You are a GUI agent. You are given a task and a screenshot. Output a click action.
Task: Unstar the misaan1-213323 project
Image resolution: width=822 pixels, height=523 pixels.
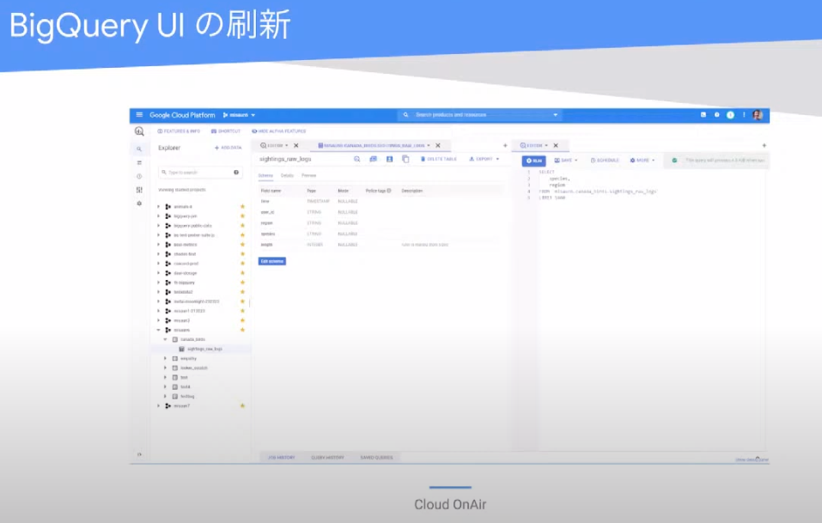point(242,311)
